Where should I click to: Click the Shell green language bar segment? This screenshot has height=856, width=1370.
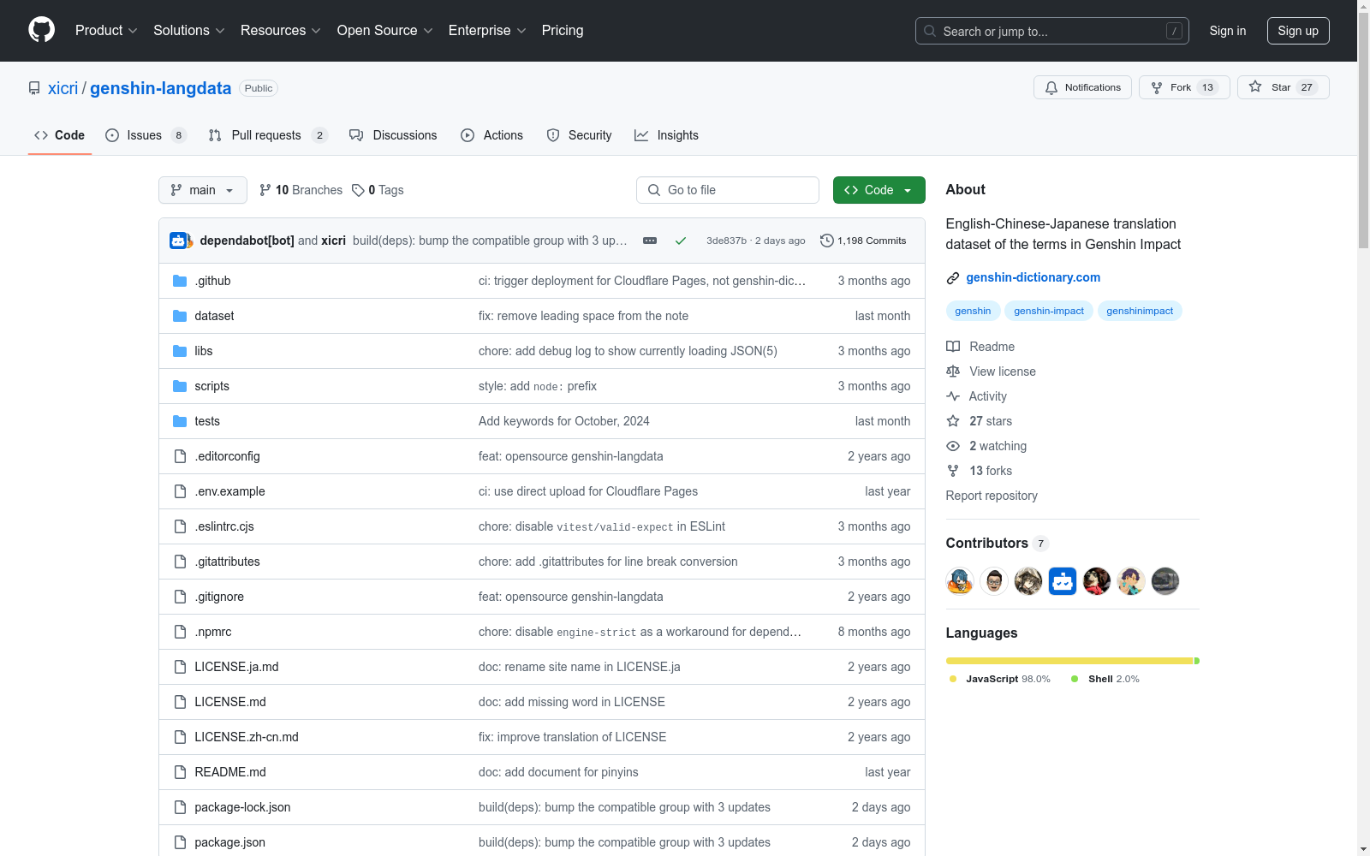pyautogui.click(x=1197, y=661)
